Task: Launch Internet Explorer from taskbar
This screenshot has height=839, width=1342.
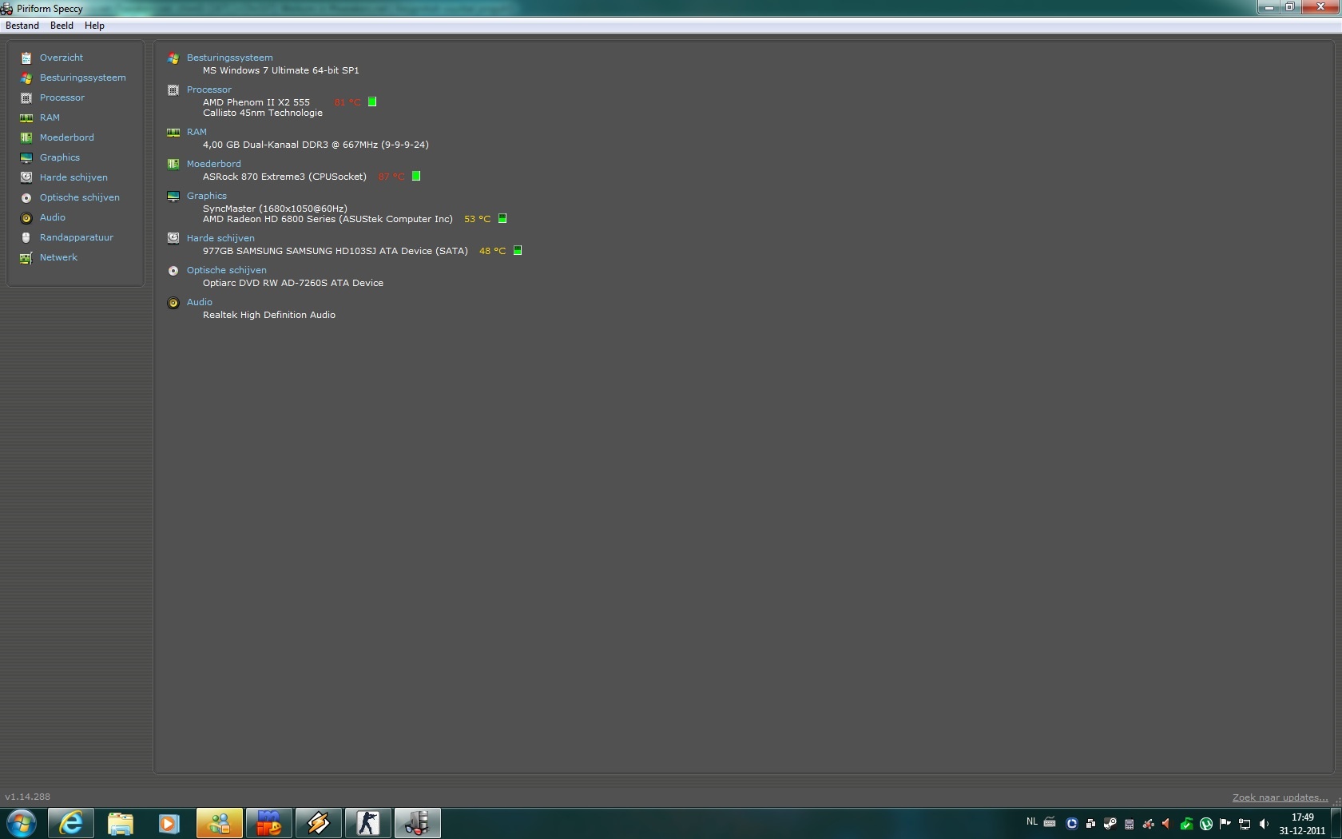Action: click(x=71, y=823)
